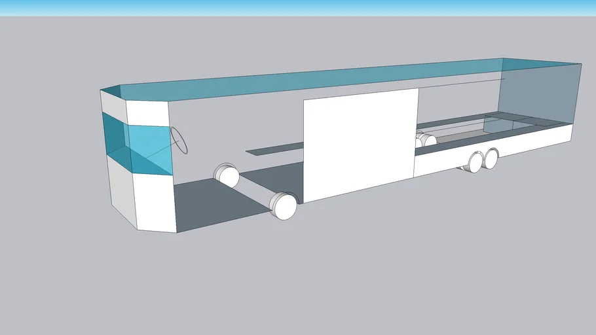Click the blue sky strip at the top

point(298,7)
